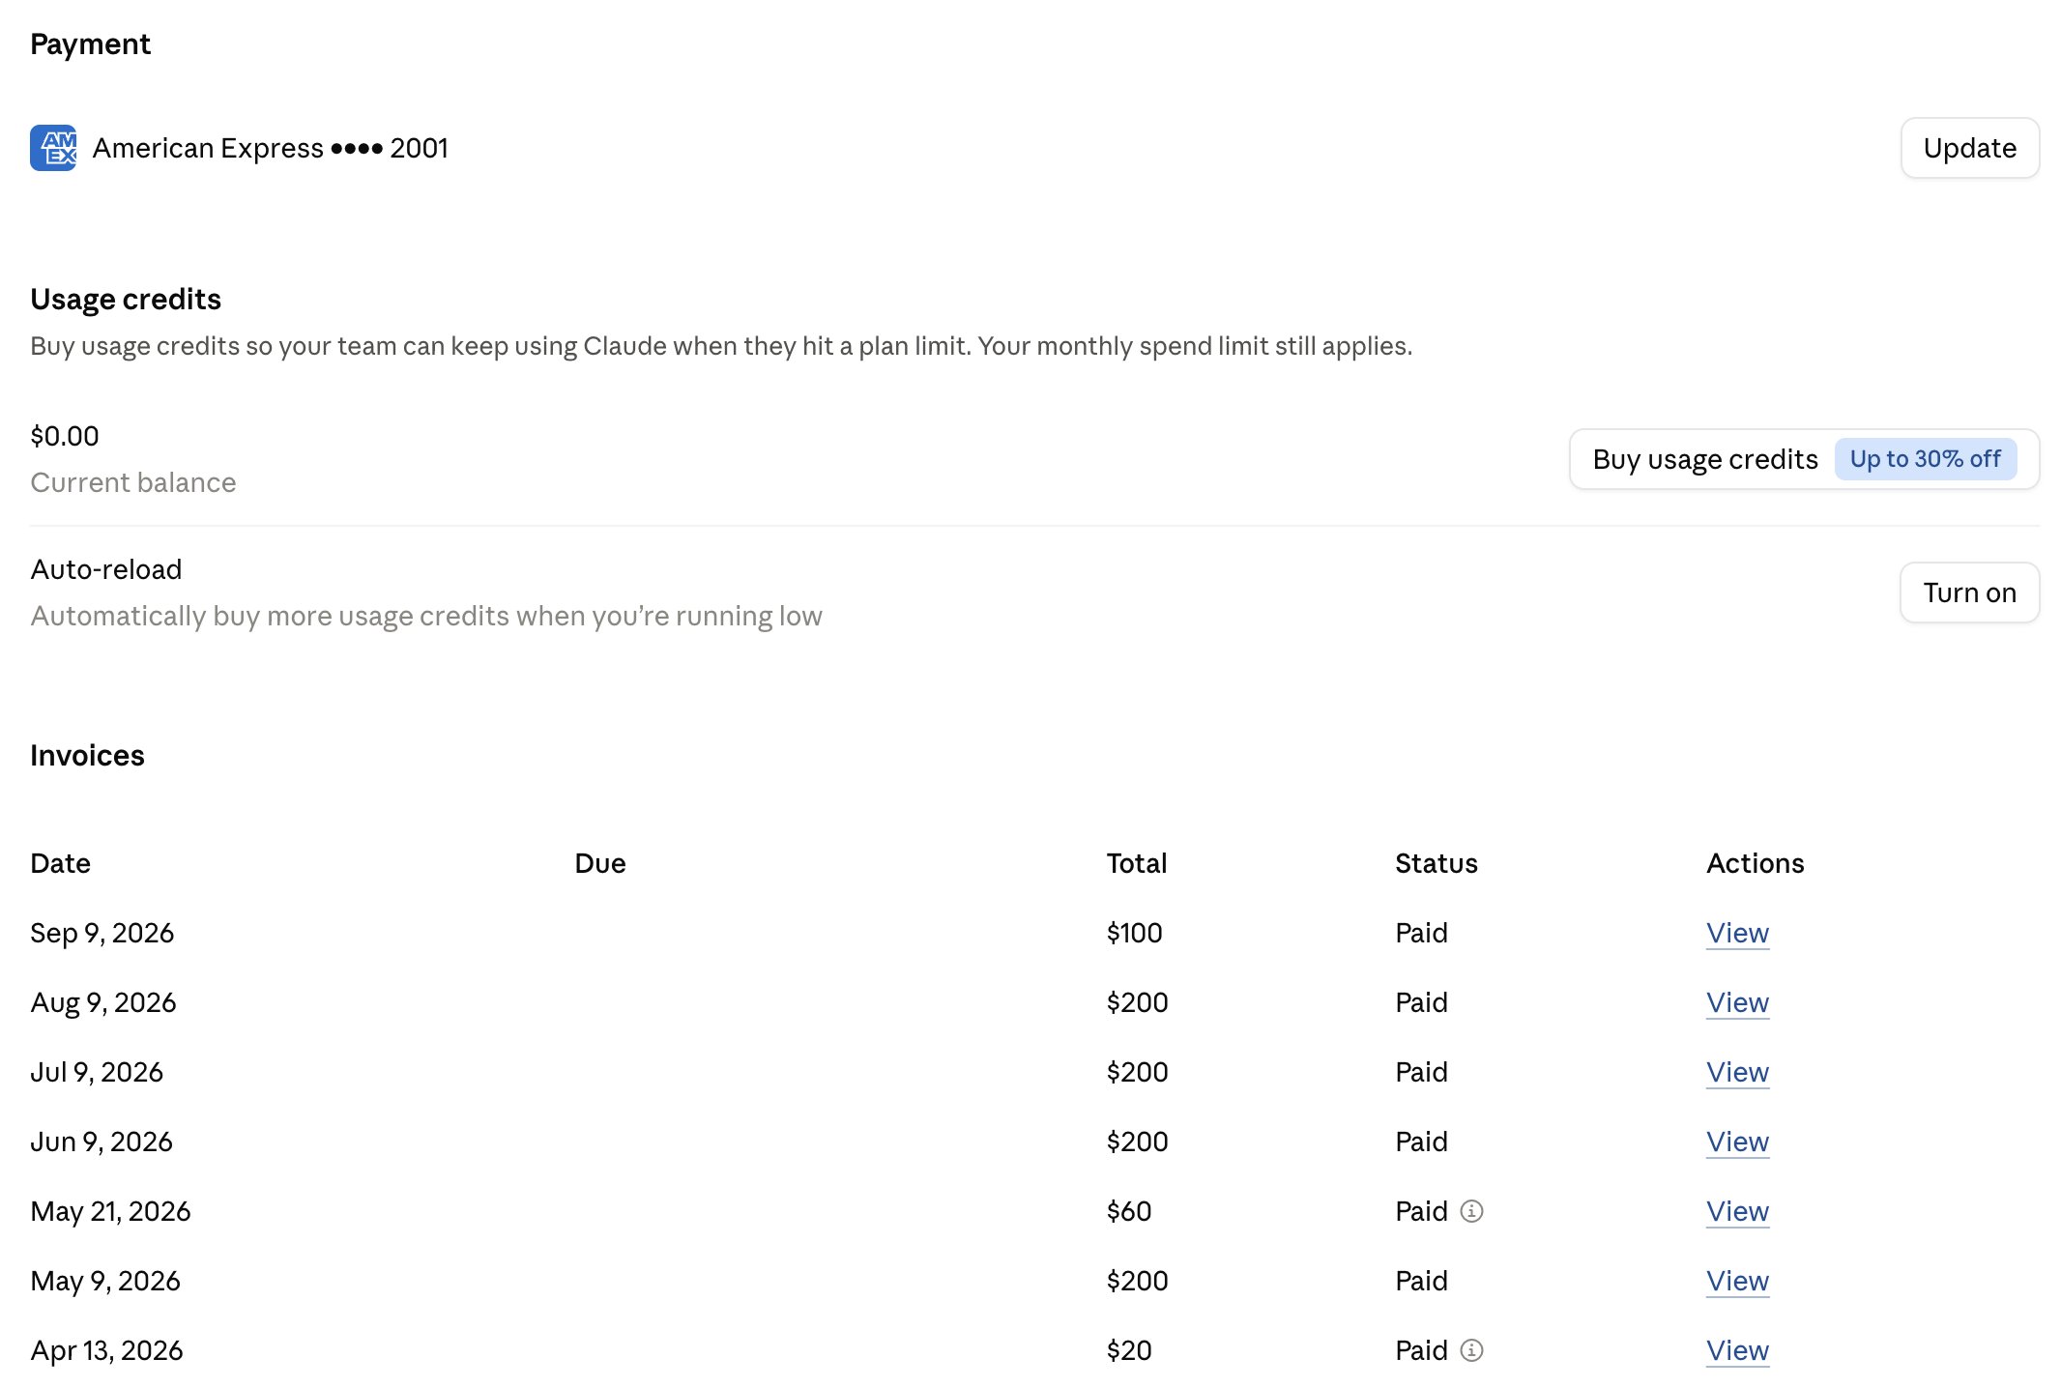Open info icon beside May 21 Paid status
The width and height of the screenshot is (2061, 1388).
point(1471,1211)
